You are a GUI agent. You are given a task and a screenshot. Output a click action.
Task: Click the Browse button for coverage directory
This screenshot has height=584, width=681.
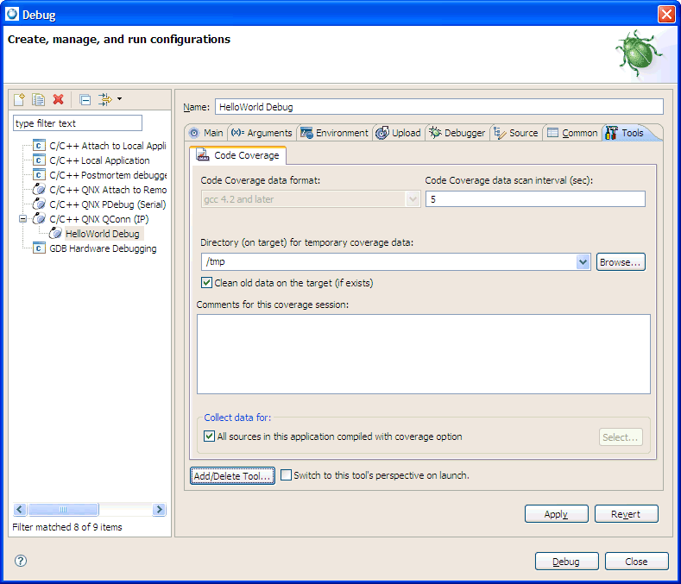621,262
